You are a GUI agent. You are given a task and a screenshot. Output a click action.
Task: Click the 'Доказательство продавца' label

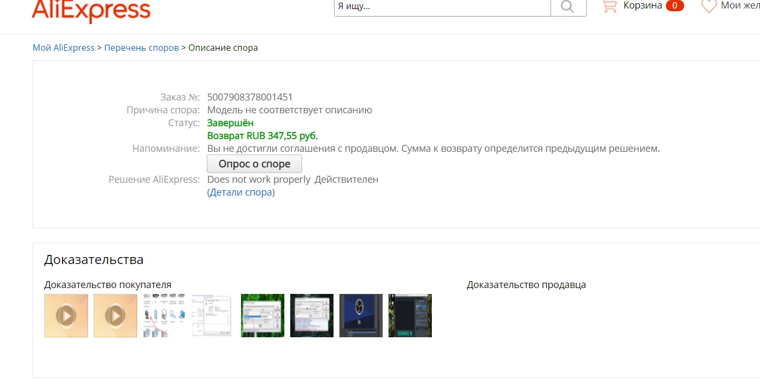point(526,285)
